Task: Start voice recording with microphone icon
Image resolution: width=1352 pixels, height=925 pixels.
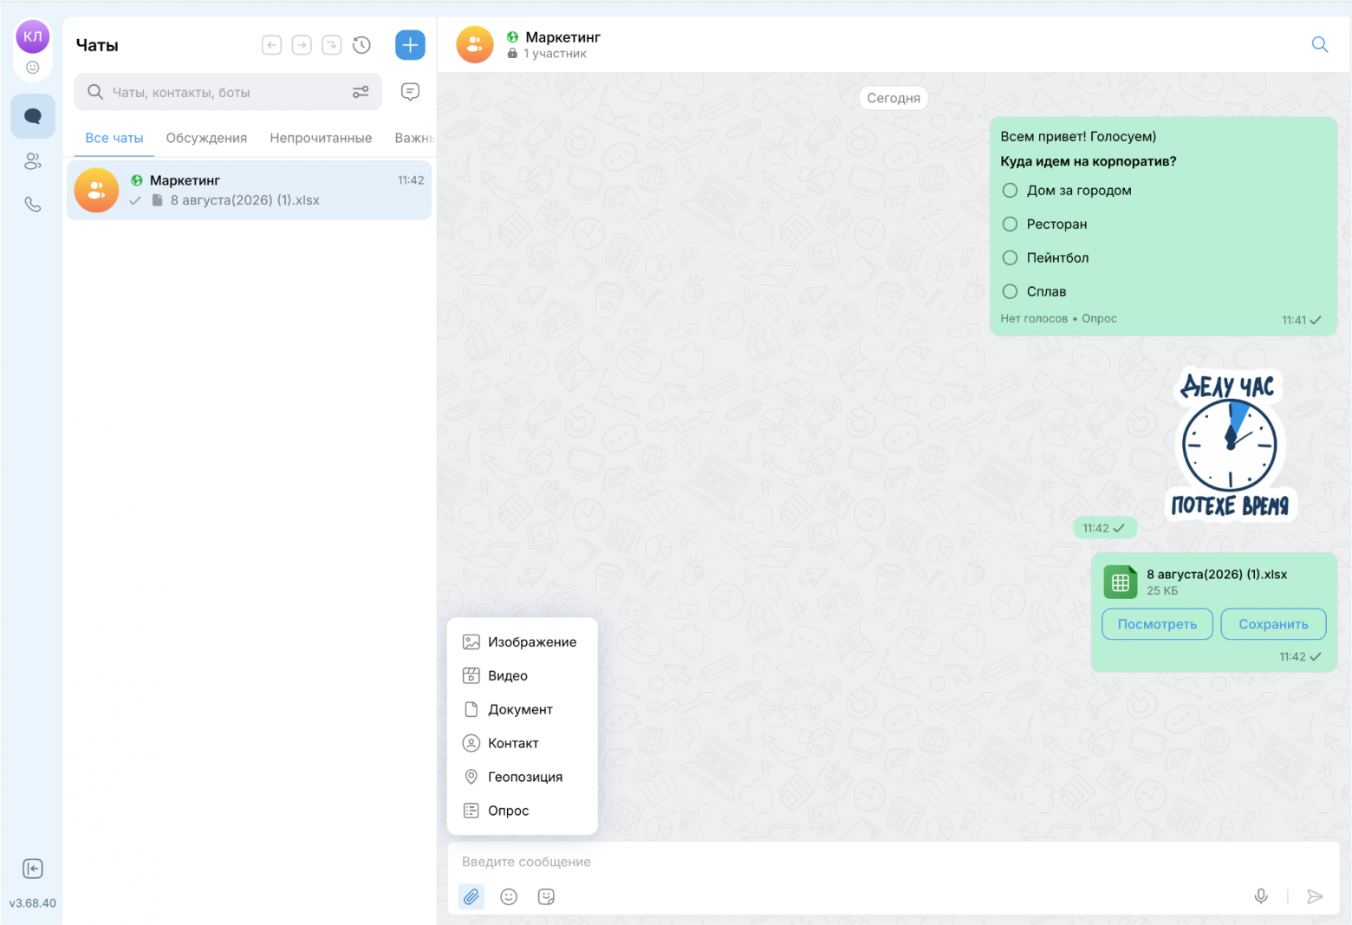Action: (x=1261, y=896)
